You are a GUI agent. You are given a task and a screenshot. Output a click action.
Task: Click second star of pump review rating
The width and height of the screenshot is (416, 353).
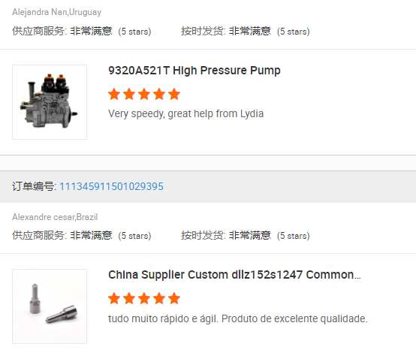[129, 94]
